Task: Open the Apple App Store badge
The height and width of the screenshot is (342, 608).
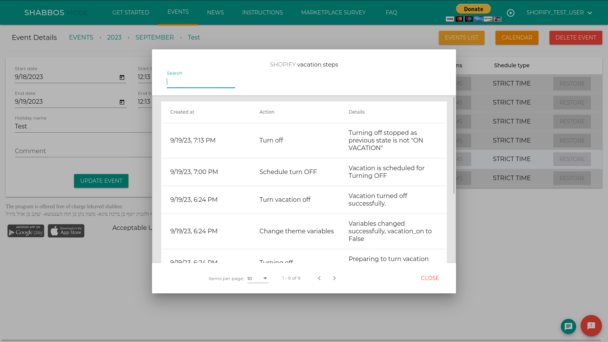Action: tap(66, 231)
